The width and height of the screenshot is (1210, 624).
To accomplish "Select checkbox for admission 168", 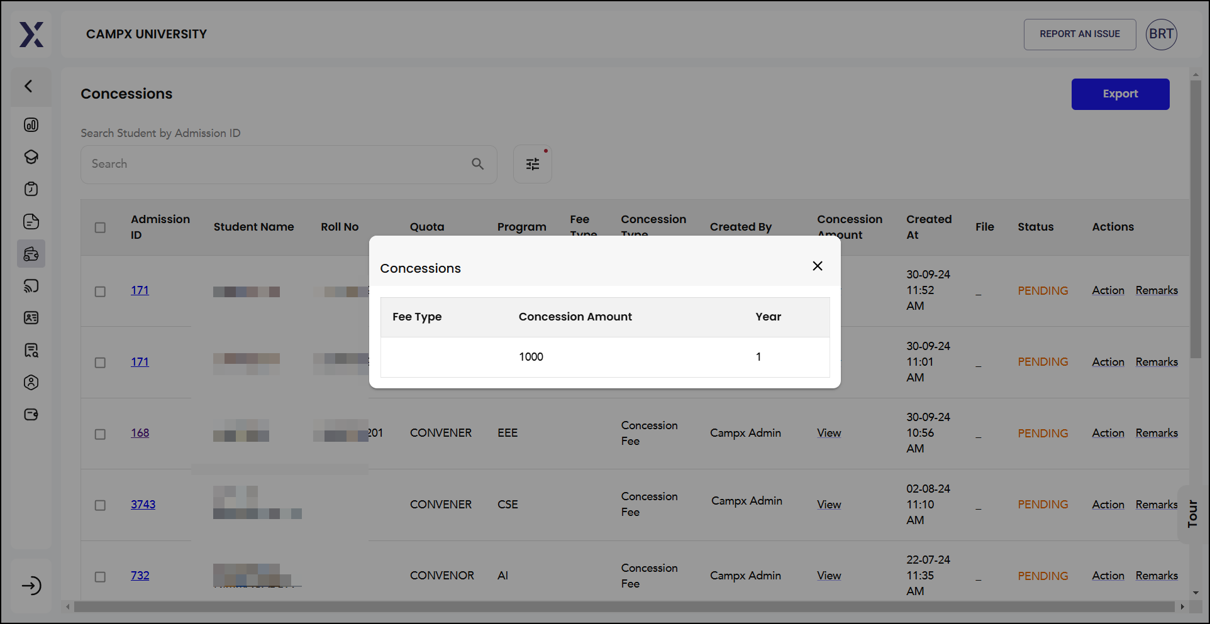I will (100, 434).
